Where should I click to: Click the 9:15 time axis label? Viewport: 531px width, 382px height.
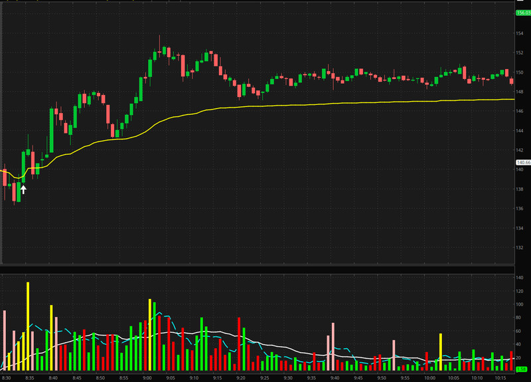pyautogui.click(x=218, y=378)
